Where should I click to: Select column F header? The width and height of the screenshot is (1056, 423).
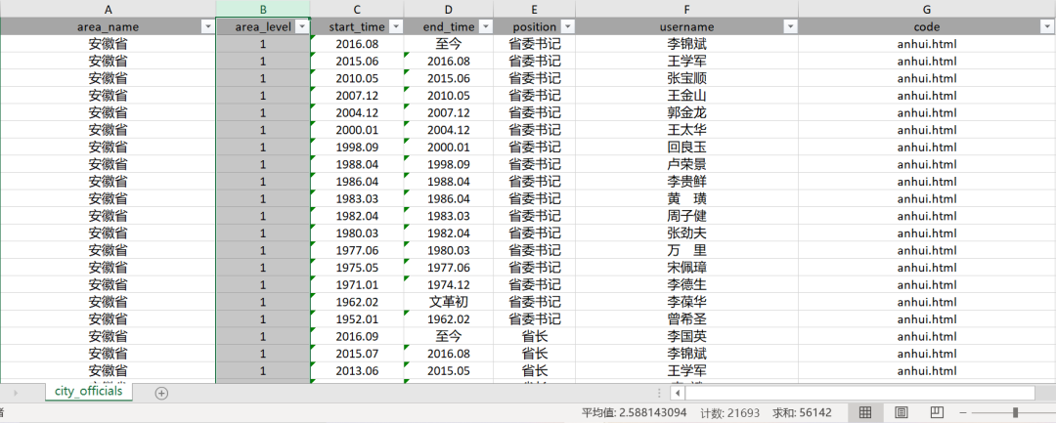(x=687, y=9)
